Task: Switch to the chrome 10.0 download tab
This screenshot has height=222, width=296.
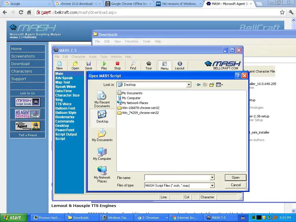Action: point(78,4)
